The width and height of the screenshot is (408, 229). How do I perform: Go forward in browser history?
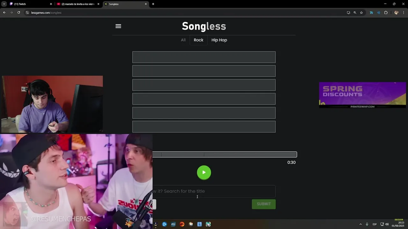click(x=11, y=13)
